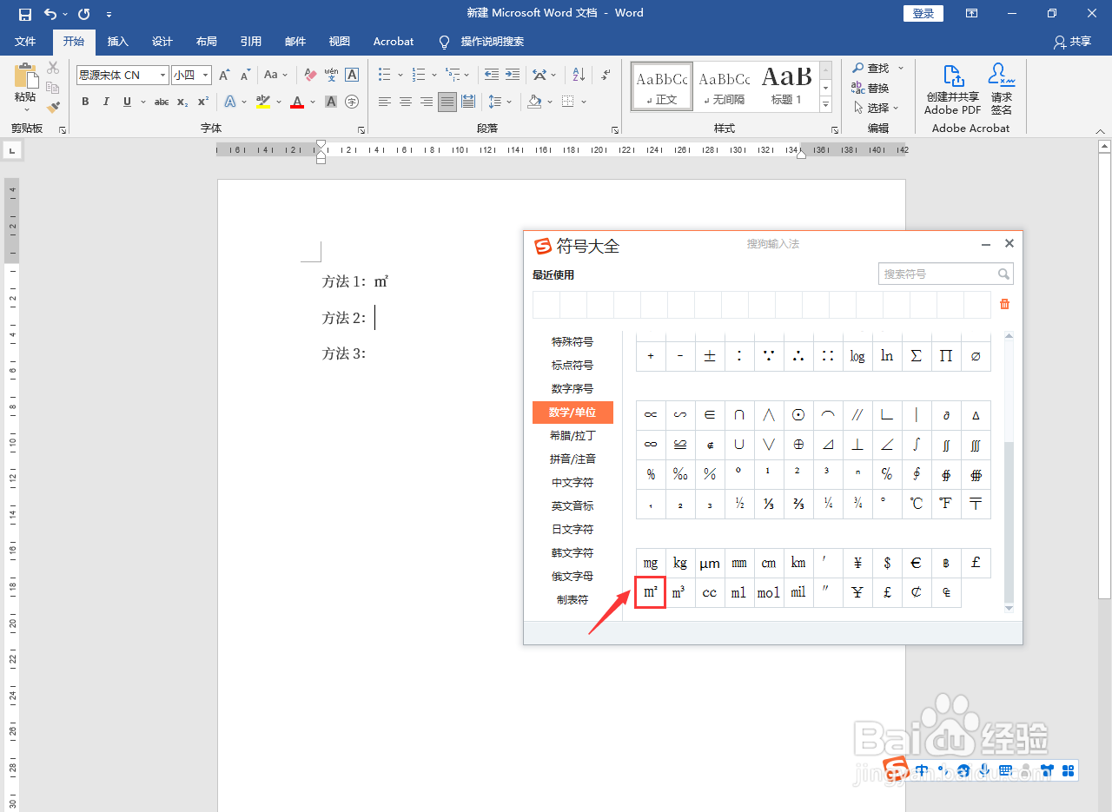Screen dimensions: 1112x812
Task: Switch to the References (引用) tab
Action: tap(251, 42)
